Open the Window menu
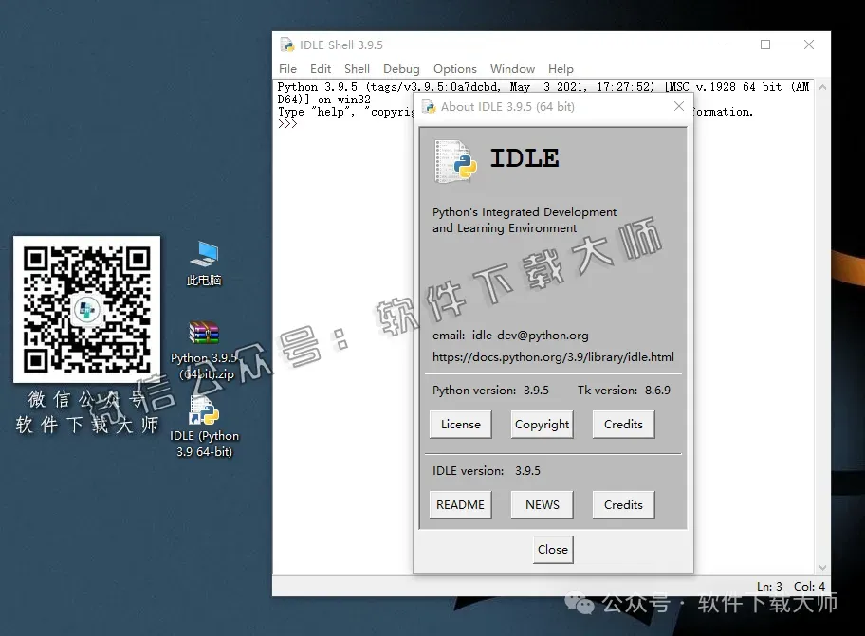 coord(512,69)
